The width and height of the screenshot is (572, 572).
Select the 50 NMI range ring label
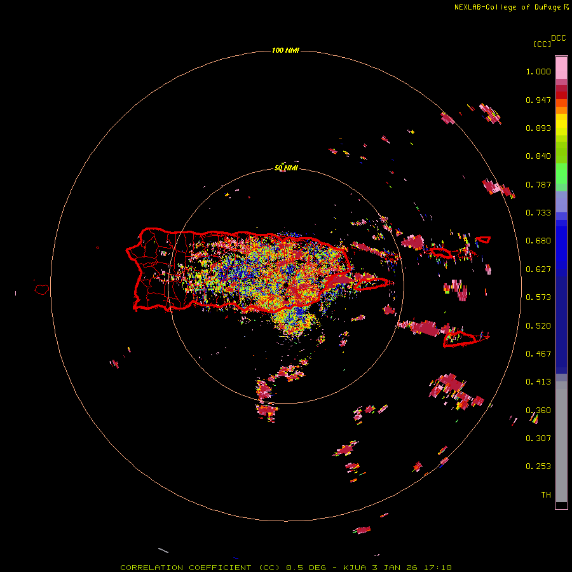tap(286, 168)
